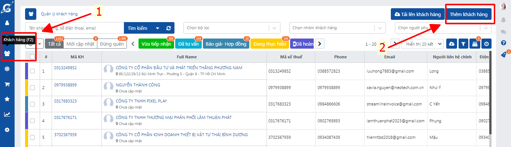Switch to the Đã hoàn status tab
This screenshot has height=147, width=511.
(302, 44)
